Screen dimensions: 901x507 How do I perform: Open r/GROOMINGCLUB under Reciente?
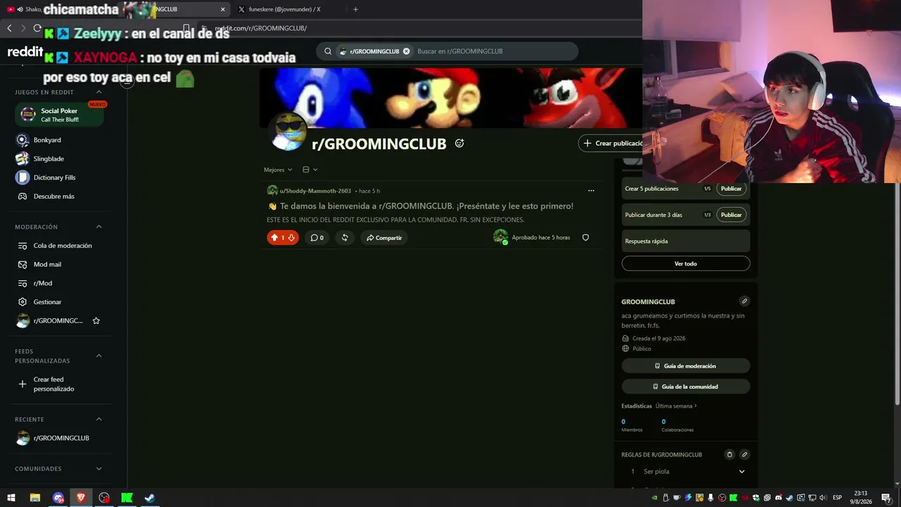click(x=61, y=438)
